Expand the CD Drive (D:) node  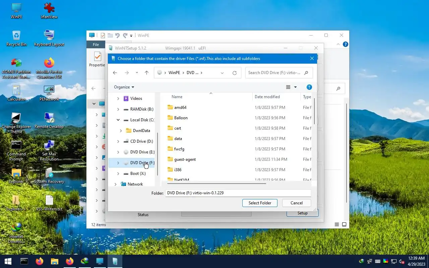click(118, 141)
